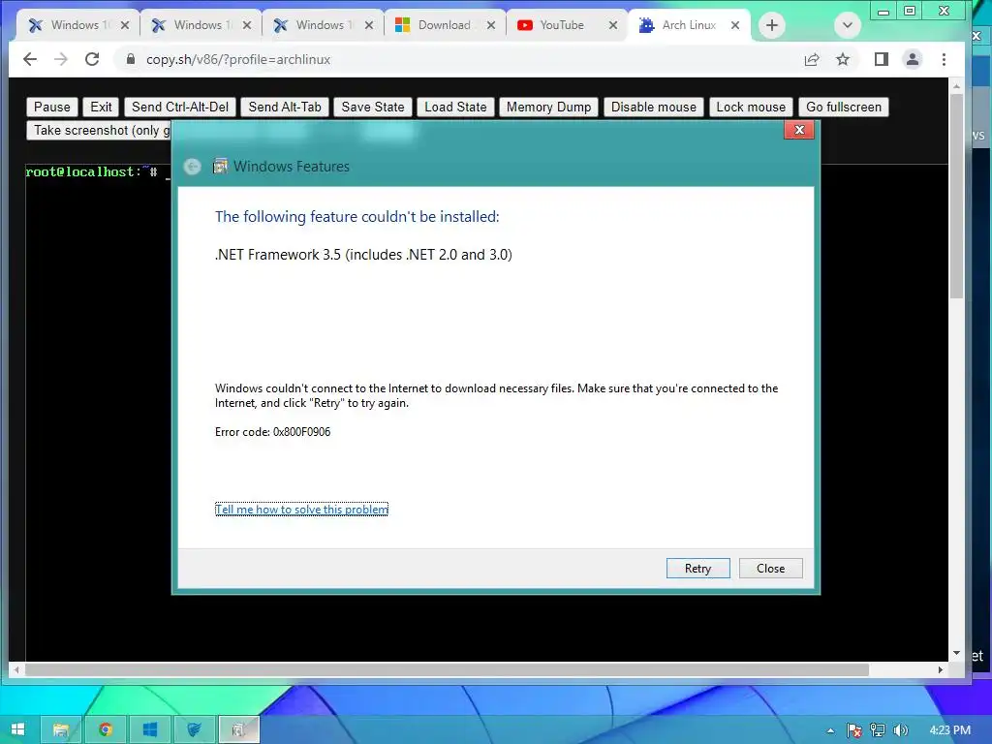
Task: Show hidden tray icons arrow
Action: [830, 730]
